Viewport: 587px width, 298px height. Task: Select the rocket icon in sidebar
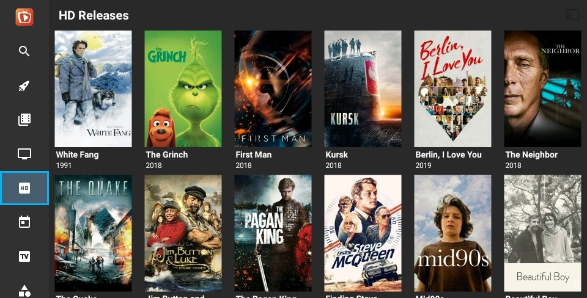[24, 85]
